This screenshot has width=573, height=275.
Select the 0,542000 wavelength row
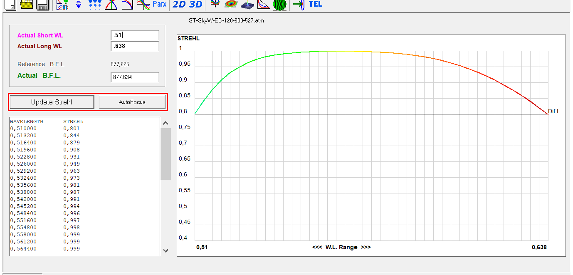pos(84,199)
